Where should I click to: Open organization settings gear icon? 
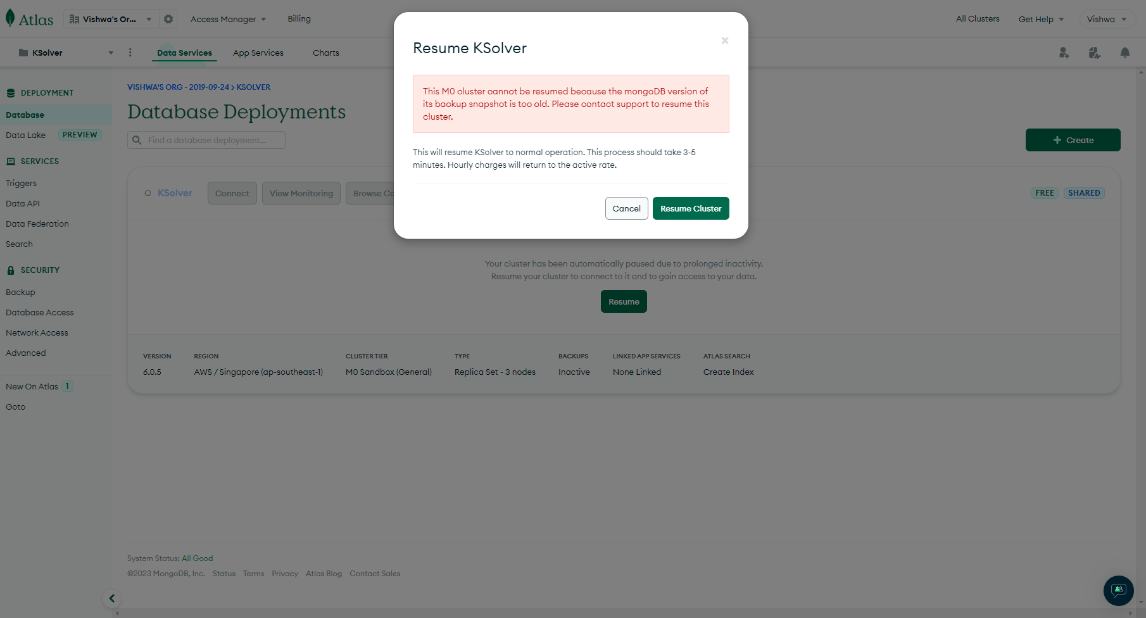click(x=168, y=19)
